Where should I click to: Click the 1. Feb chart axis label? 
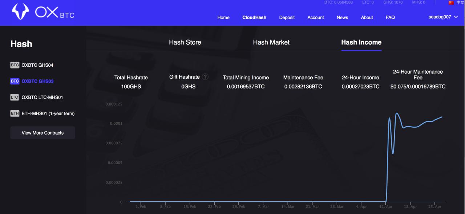(x=141, y=207)
